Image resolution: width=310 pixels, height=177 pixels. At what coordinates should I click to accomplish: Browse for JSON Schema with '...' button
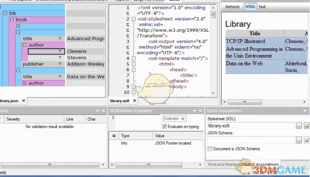(x=299, y=140)
